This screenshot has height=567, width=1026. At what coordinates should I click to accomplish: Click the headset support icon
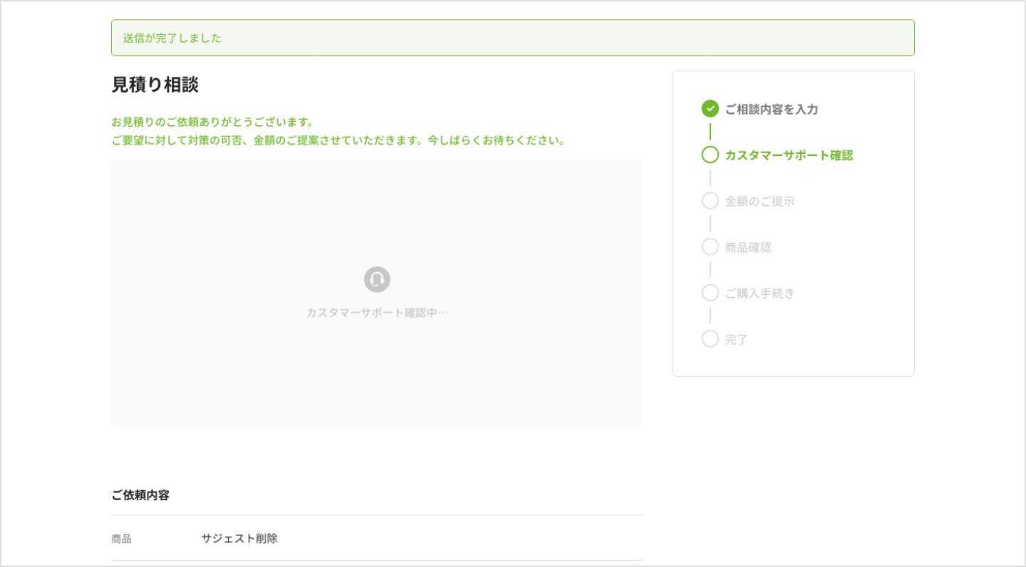pos(377,279)
